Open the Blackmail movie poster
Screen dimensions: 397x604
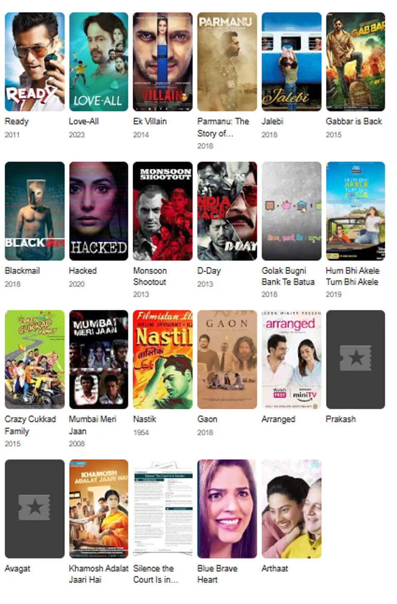click(x=35, y=211)
